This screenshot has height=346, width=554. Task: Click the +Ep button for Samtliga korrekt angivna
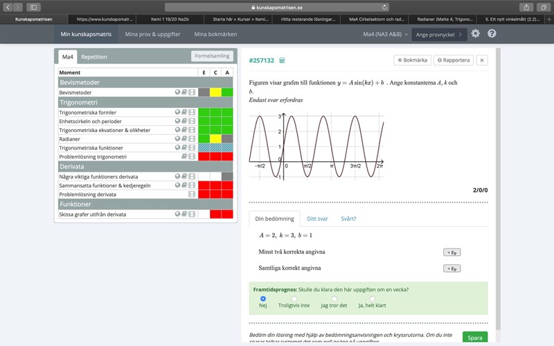click(452, 268)
